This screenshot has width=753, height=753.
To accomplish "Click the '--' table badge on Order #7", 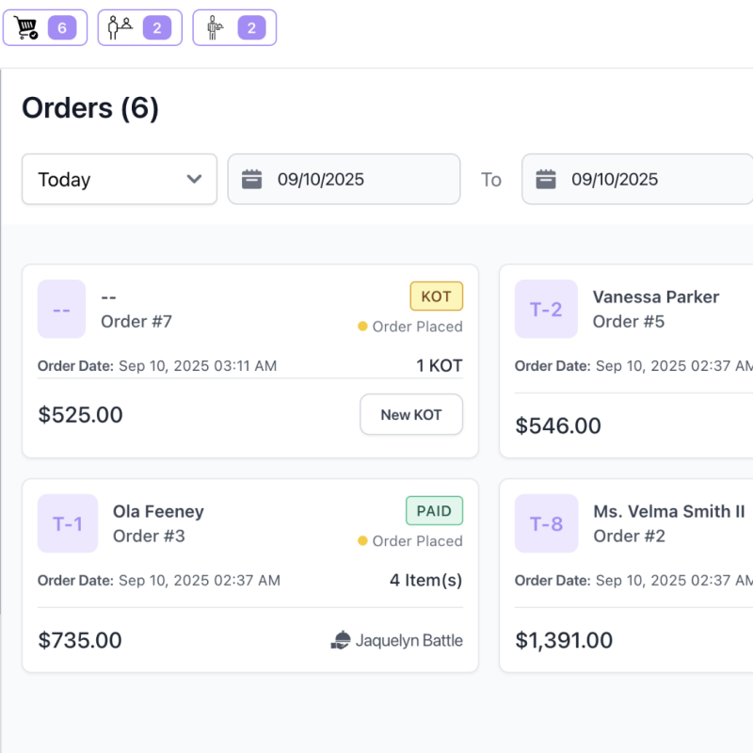I will [x=61, y=309].
